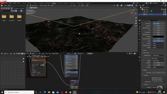Go to file browser parent directory icon
The height and width of the screenshot is (94, 167).
coord(6,8)
